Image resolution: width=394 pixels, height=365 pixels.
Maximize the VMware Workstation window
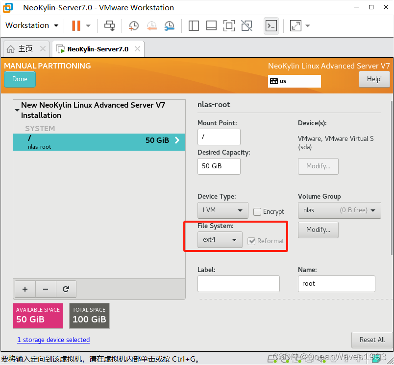coord(371,7)
